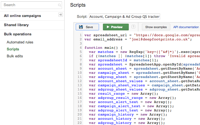Click code line 1 spreadsheet_url
The height and width of the screenshot is (125, 200).
coord(110,35)
